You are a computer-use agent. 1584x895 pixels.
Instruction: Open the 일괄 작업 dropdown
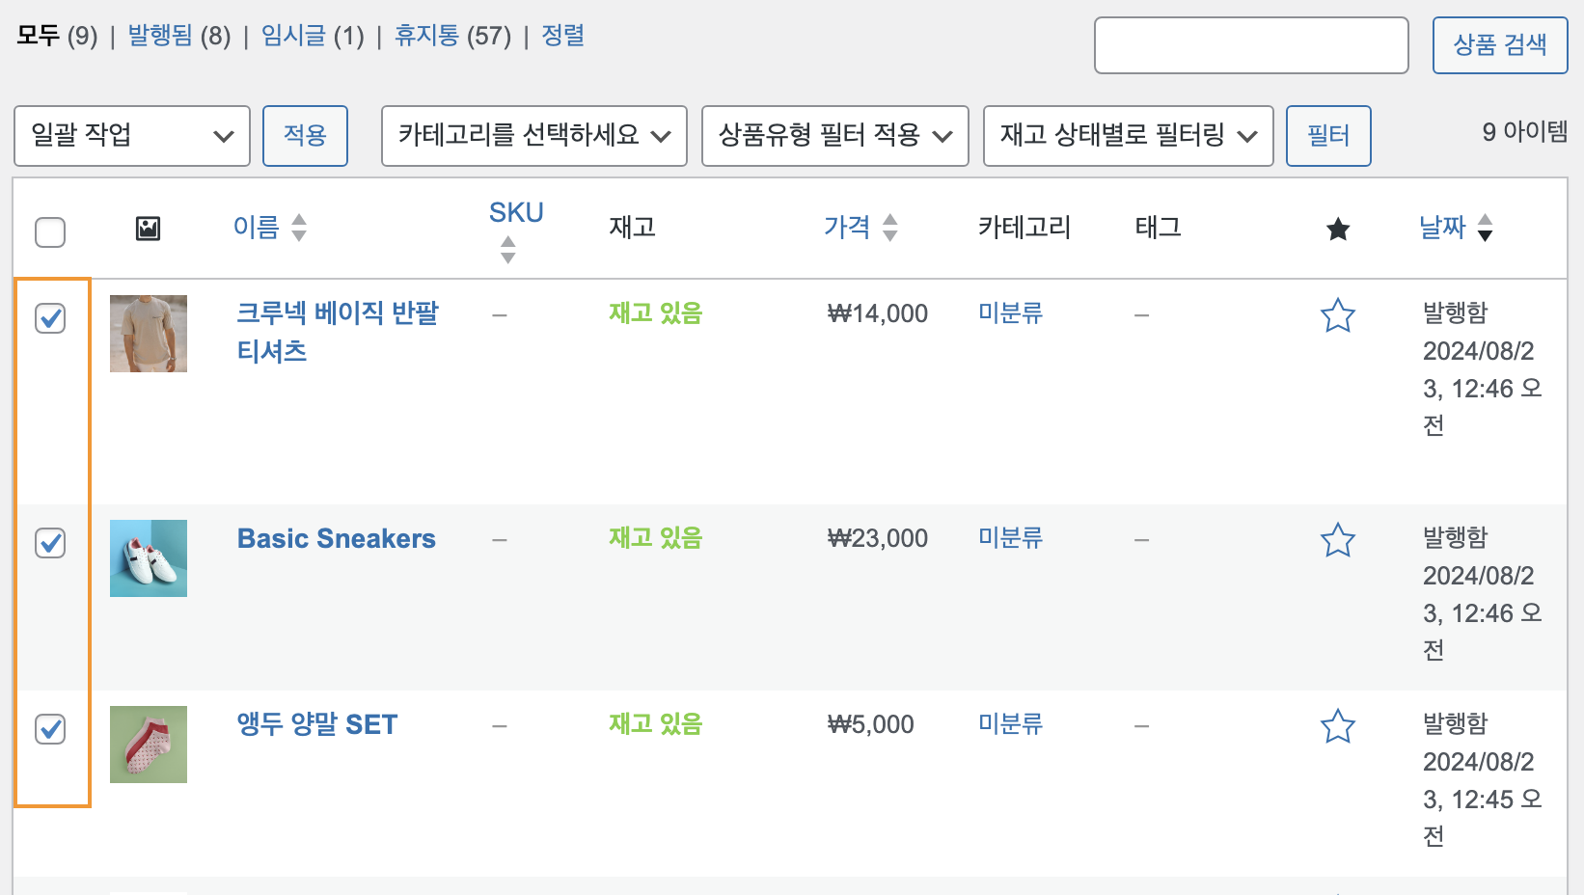pyautogui.click(x=132, y=136)
